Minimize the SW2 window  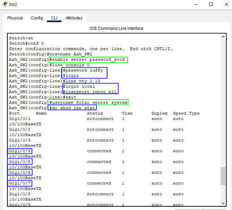pos(196,4)
